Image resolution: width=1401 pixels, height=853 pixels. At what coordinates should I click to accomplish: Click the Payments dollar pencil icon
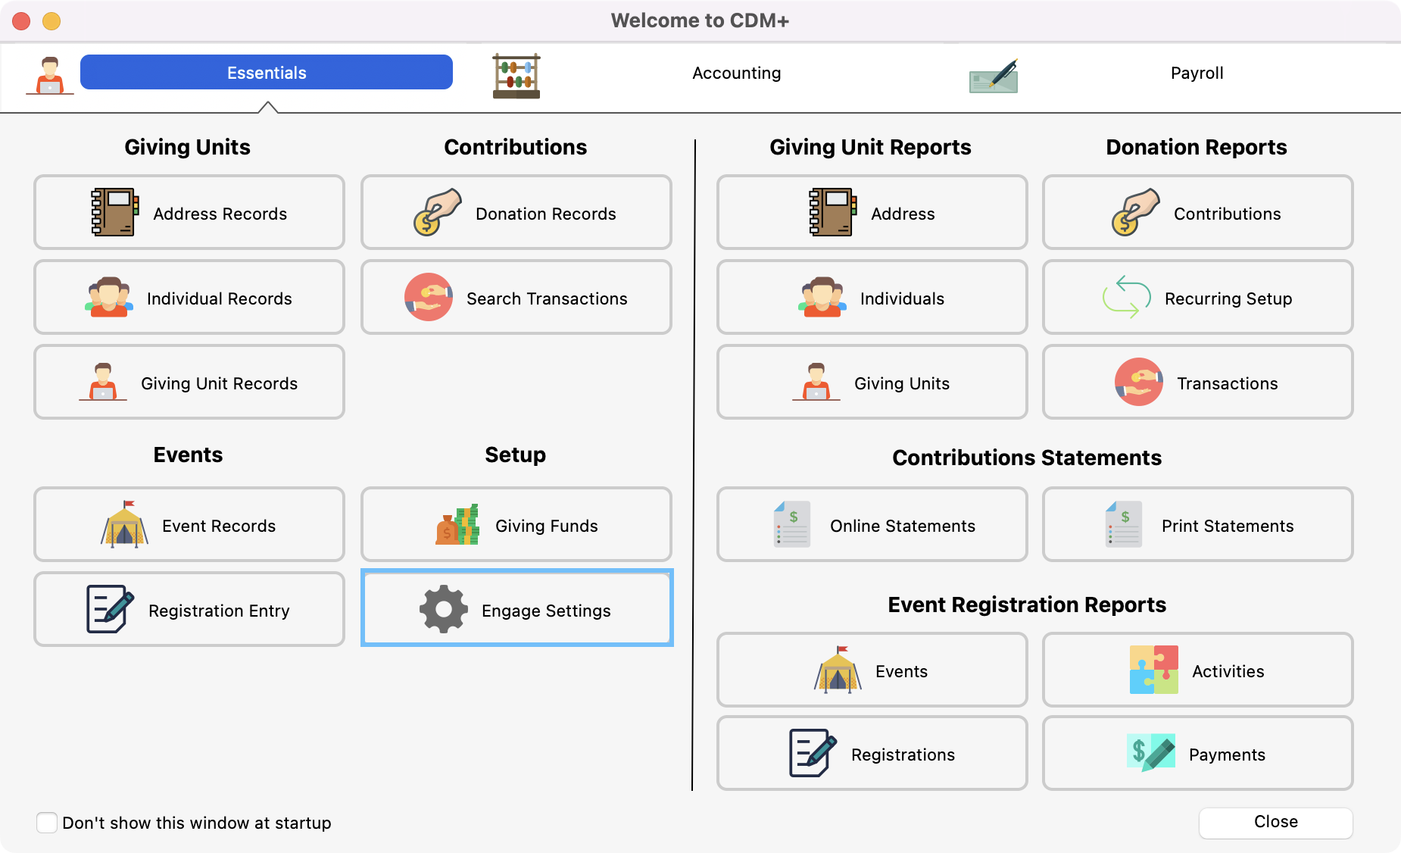1150,753
